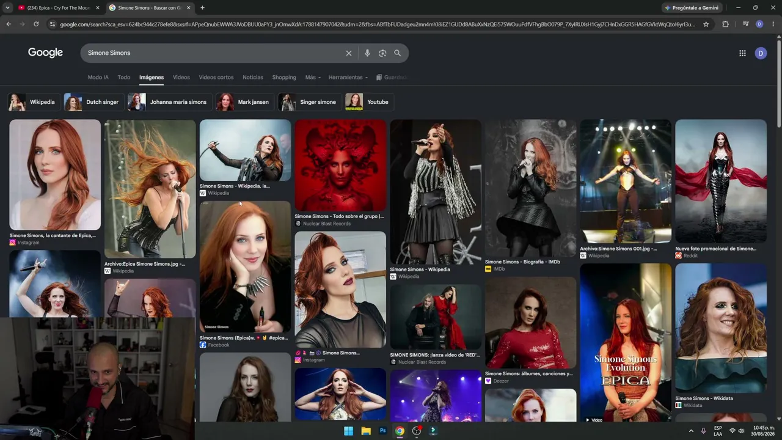View site information icon in address bar
This screenshot has height=440, width=782.
pos(53,24)
